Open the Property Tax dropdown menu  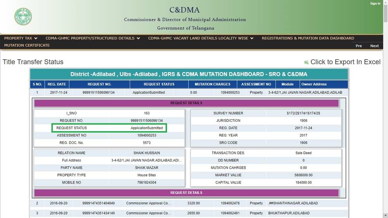pyautogui.click(x=21, y=38)
